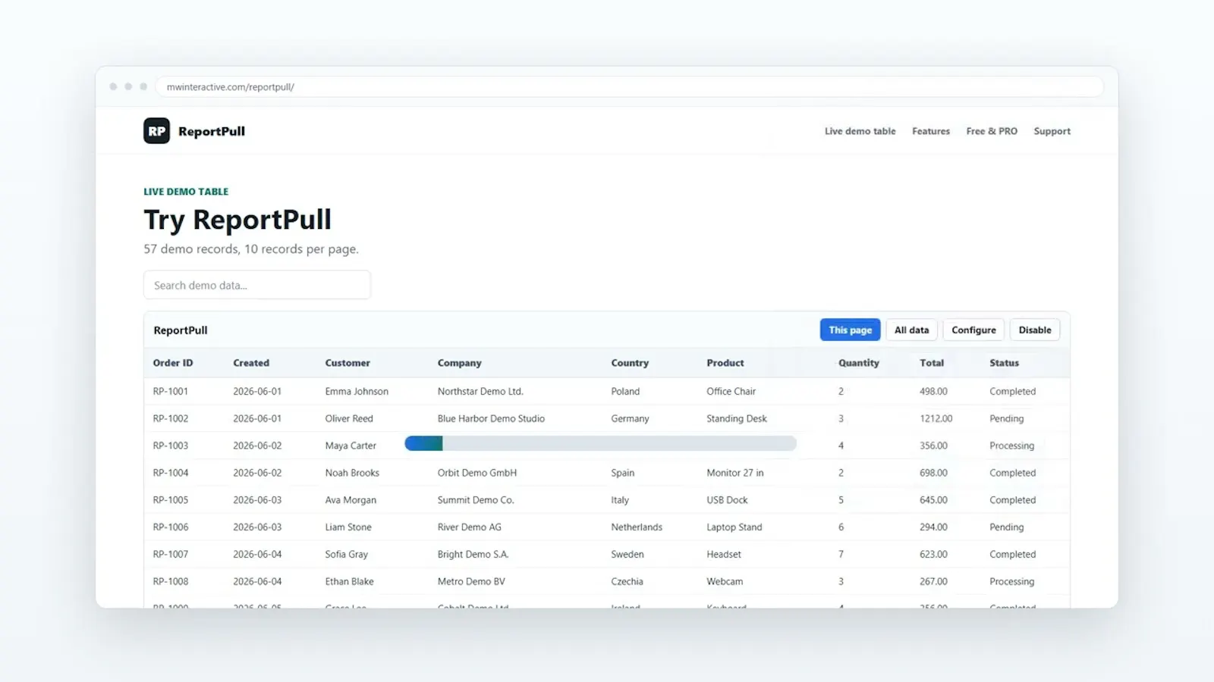This screenshot has height=682, width=1214.
Task: Click the Quantity column header
Action: pyautogui.click(x=859, y=363)
